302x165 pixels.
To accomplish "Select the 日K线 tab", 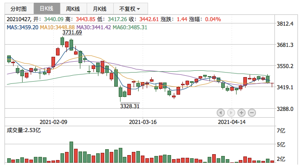I will tap(47, 9).
